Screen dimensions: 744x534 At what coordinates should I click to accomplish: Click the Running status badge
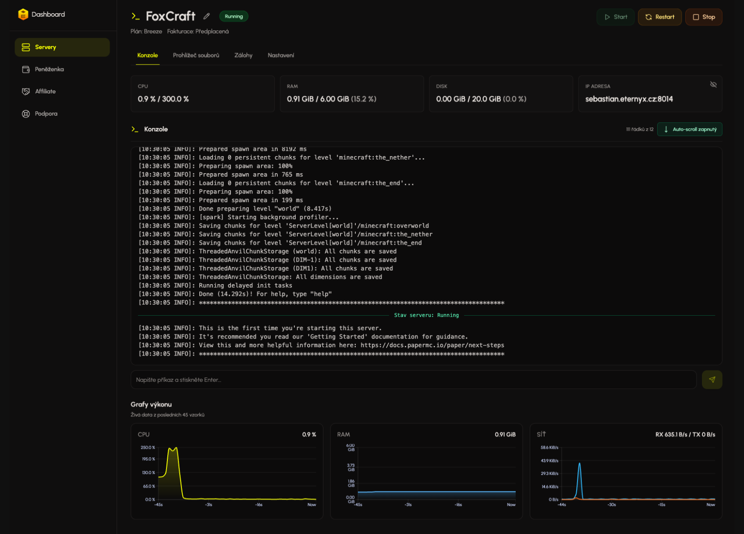click(234, 16)
